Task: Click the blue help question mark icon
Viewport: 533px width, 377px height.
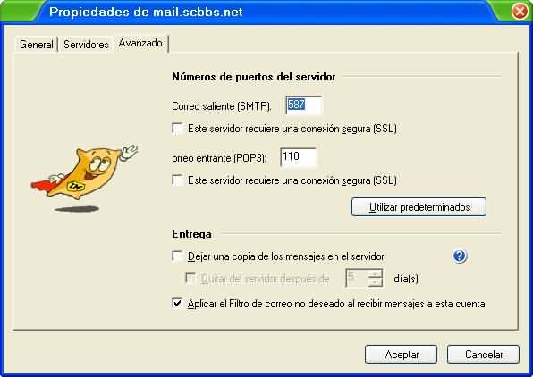Action: point(460,256)
